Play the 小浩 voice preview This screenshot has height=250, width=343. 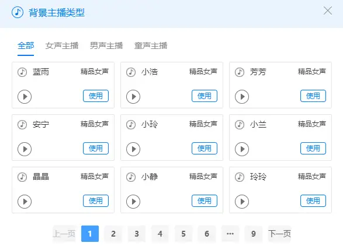133,97
